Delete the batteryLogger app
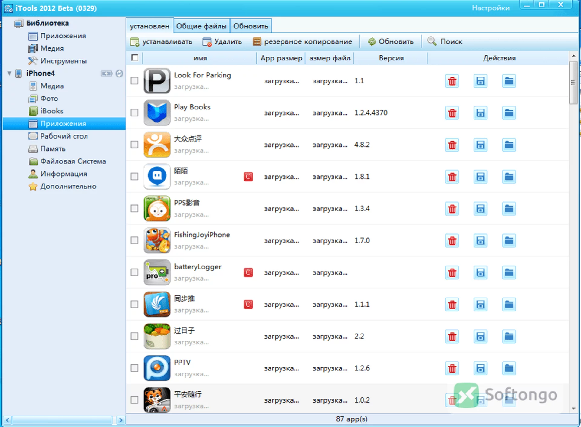 click(x=452, y=273)
